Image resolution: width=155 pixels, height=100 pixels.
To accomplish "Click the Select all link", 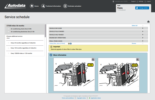I will 135,26.
